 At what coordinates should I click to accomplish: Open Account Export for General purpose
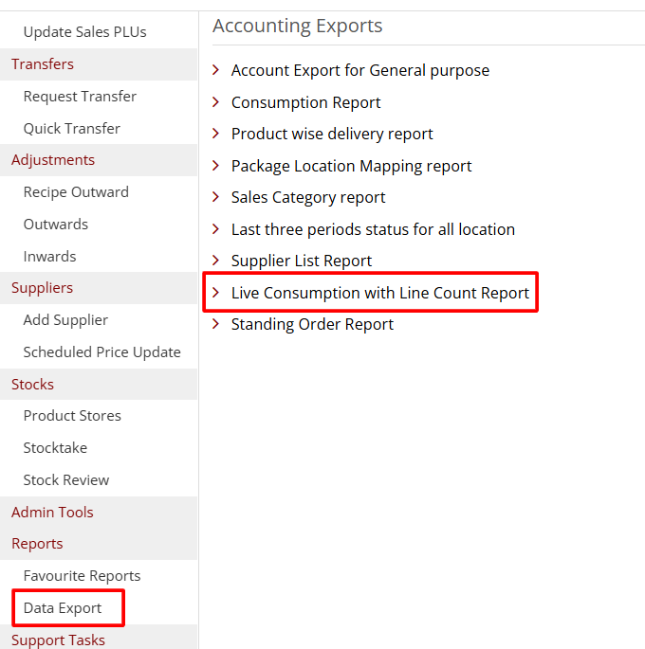pos(360,70)
